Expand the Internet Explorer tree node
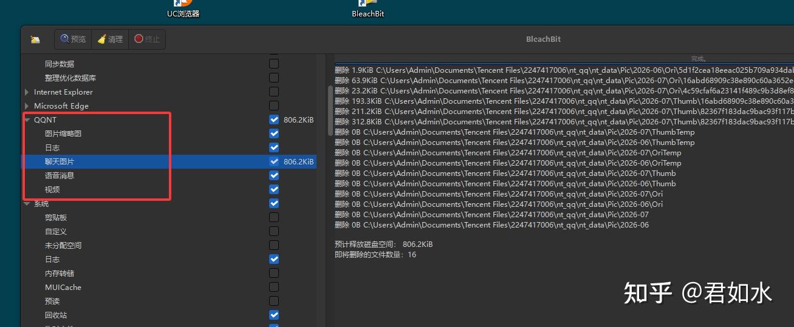Image resolution: width=794 pixels, height=327 pixels. (27, 92)
